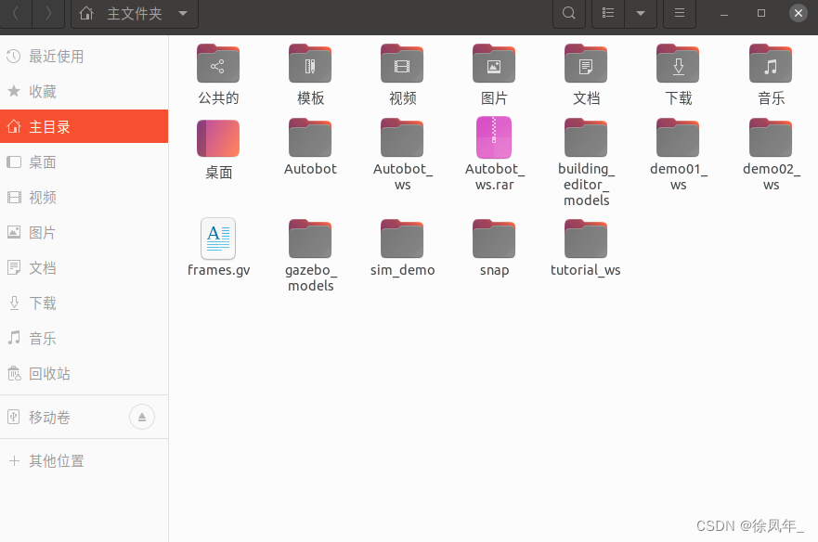
Task: Go back with the left arrow
Action: click(16, 13)
